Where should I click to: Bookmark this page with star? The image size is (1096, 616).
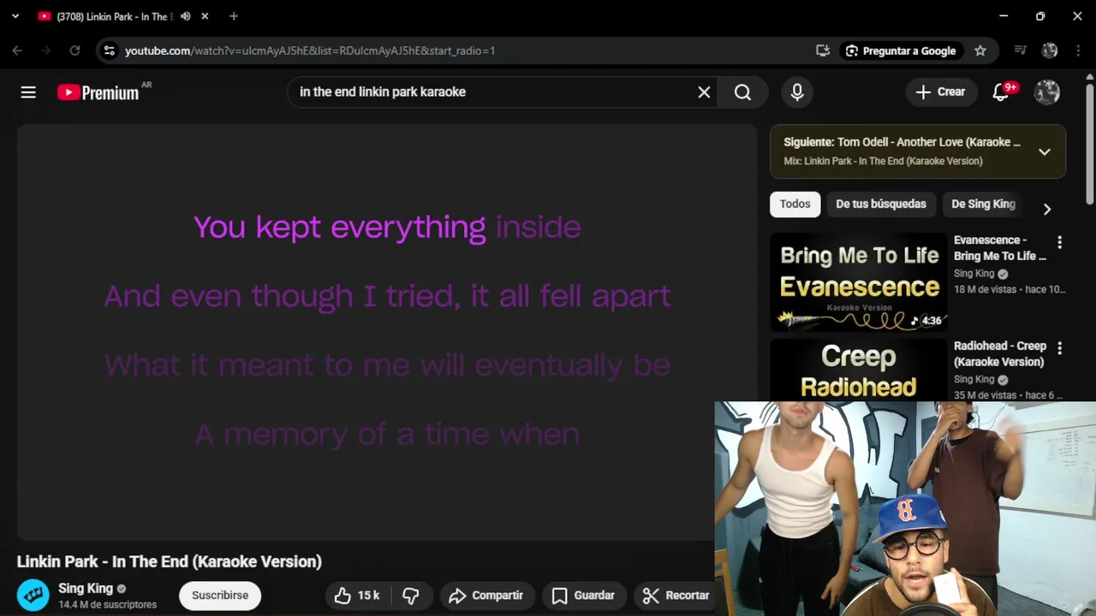click(980, 50)
